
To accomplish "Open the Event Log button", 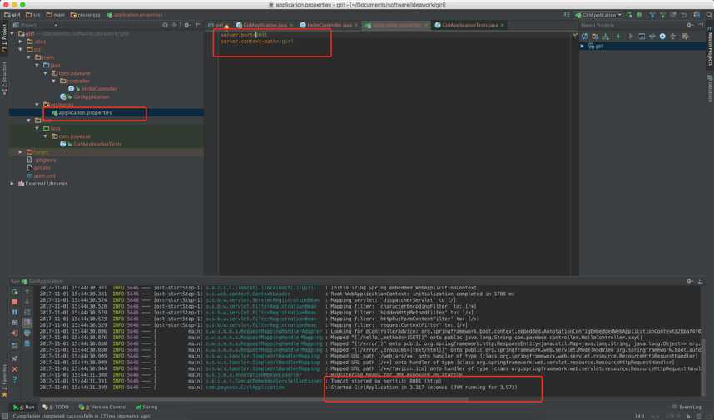I will pyautogui.click(x=687, y=408).
